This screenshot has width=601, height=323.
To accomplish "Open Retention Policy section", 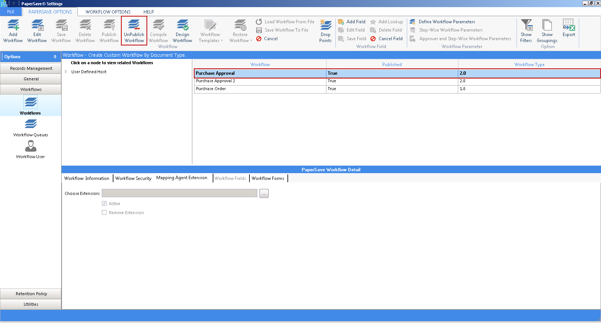I will [31, 294].
